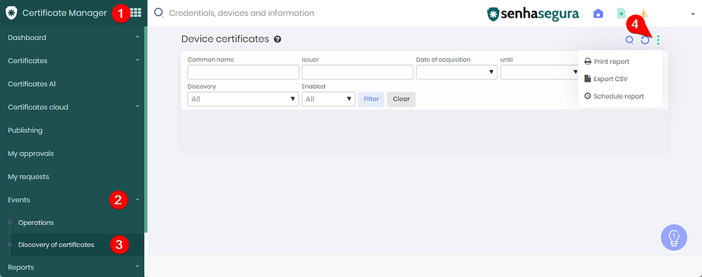The width and height of the screenshot is (702, 277).
Task: Expand the Reports sidebar menu
Action: pyautogui.click(x=72, y=267)
